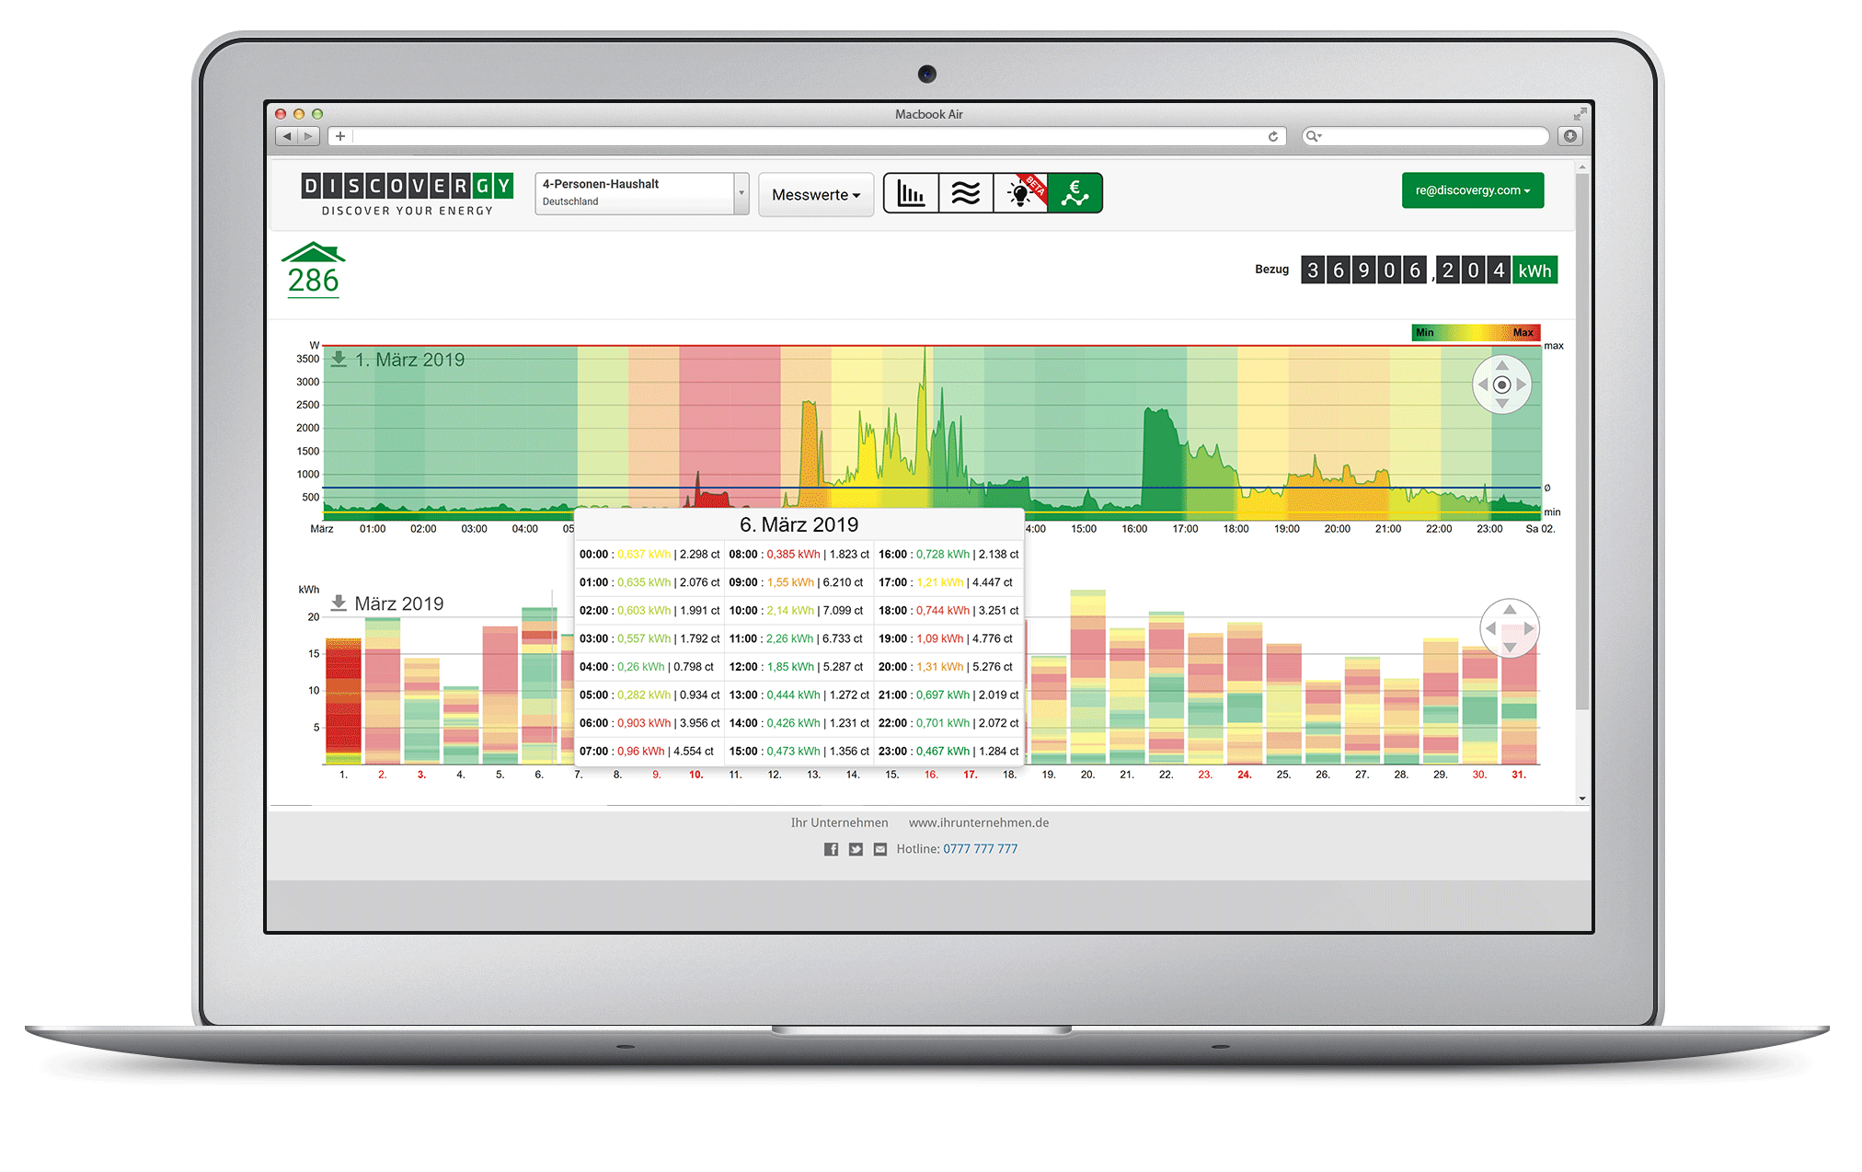
Task: Click the Min/Max color gradient legend
Action: coord(1475,332)
